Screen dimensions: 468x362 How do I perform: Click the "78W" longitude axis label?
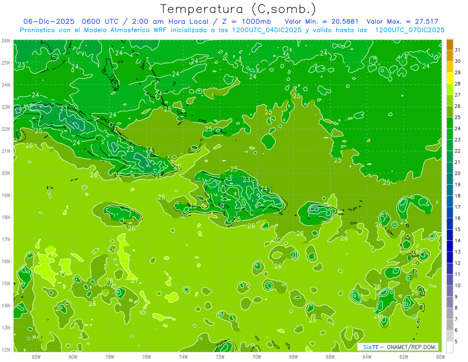click(110, 357)
